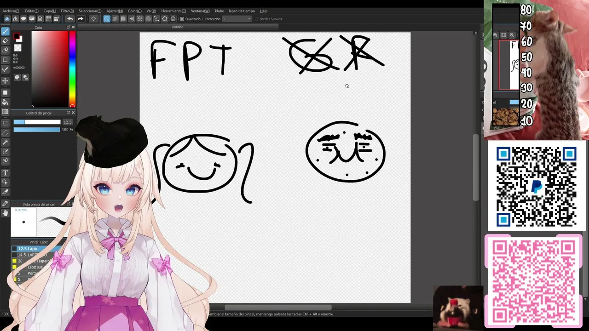Image resolution: width=589 pixels, height=331 pixels.
Task: Toggle the Suavizado checkbox
Action: point(182,19)
